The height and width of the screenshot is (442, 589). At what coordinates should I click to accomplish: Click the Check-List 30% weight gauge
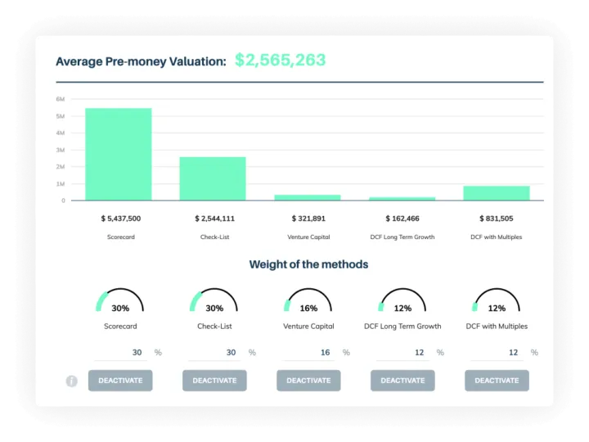[214, 300]
